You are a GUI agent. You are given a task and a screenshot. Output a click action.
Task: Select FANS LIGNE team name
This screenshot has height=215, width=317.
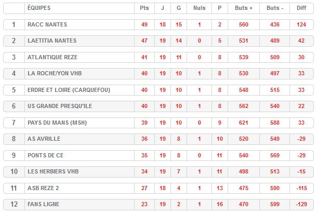click(x=44, y=205)
